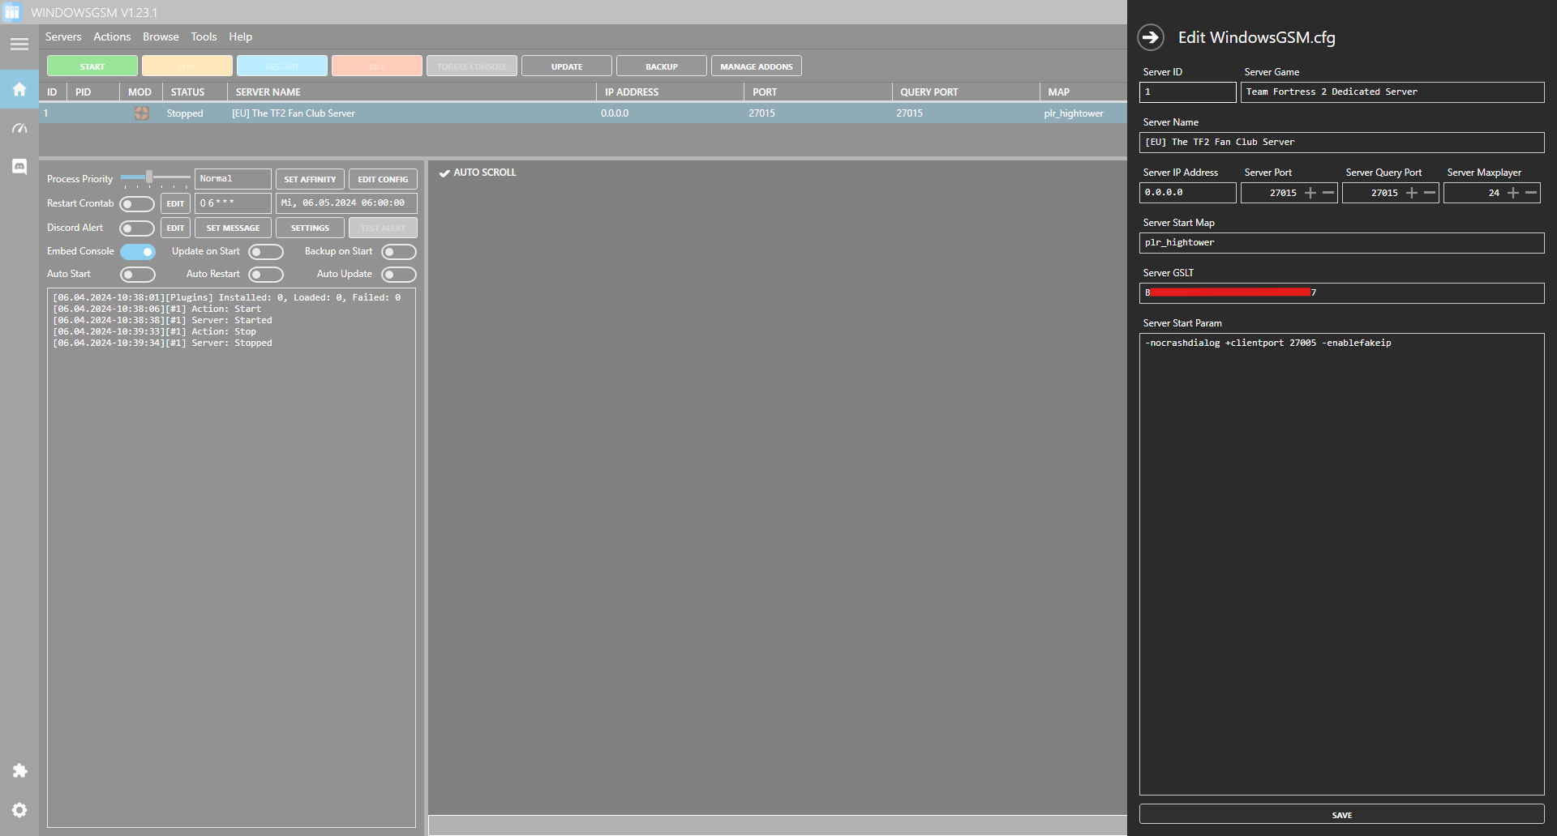1557x836 pixels.
Task: Click the TF2 mod icon in server row
Action: tap(141, 113)
